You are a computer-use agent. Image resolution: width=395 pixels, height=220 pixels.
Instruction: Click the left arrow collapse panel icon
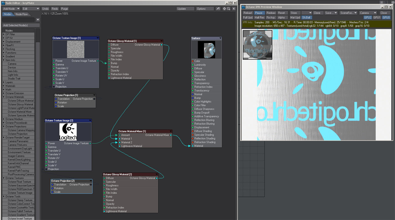(x=234, y=9)
